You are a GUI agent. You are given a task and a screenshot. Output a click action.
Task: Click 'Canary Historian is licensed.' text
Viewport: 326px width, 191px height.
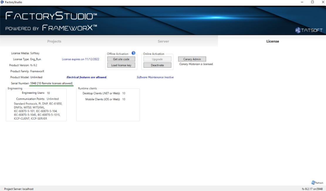(196, 64)
